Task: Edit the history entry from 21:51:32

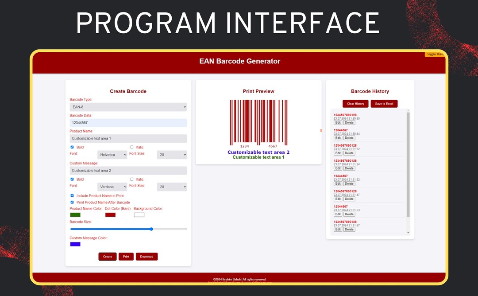Action: point(338,184)
